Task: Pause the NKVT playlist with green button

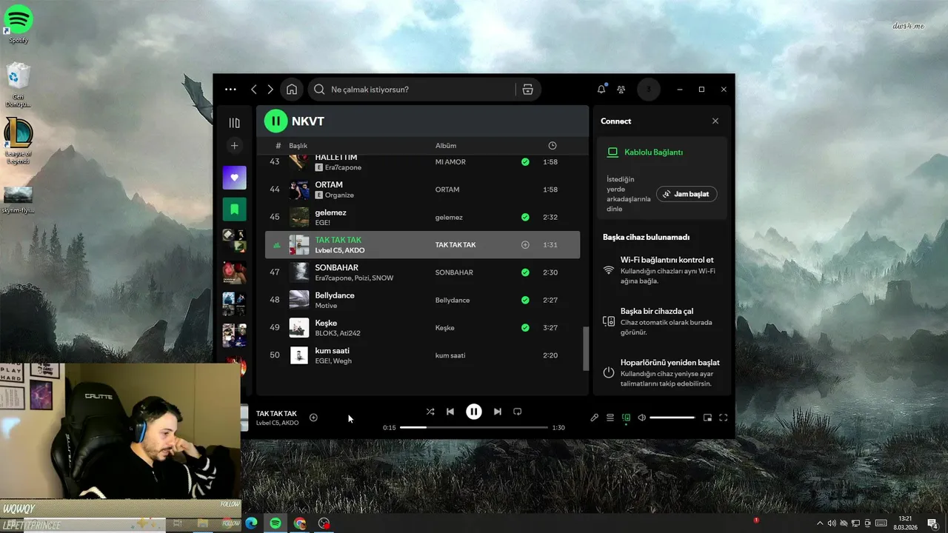Action: point(276,121)
